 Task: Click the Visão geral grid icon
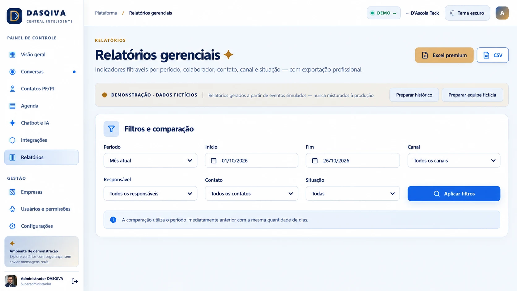coord(12,55)
